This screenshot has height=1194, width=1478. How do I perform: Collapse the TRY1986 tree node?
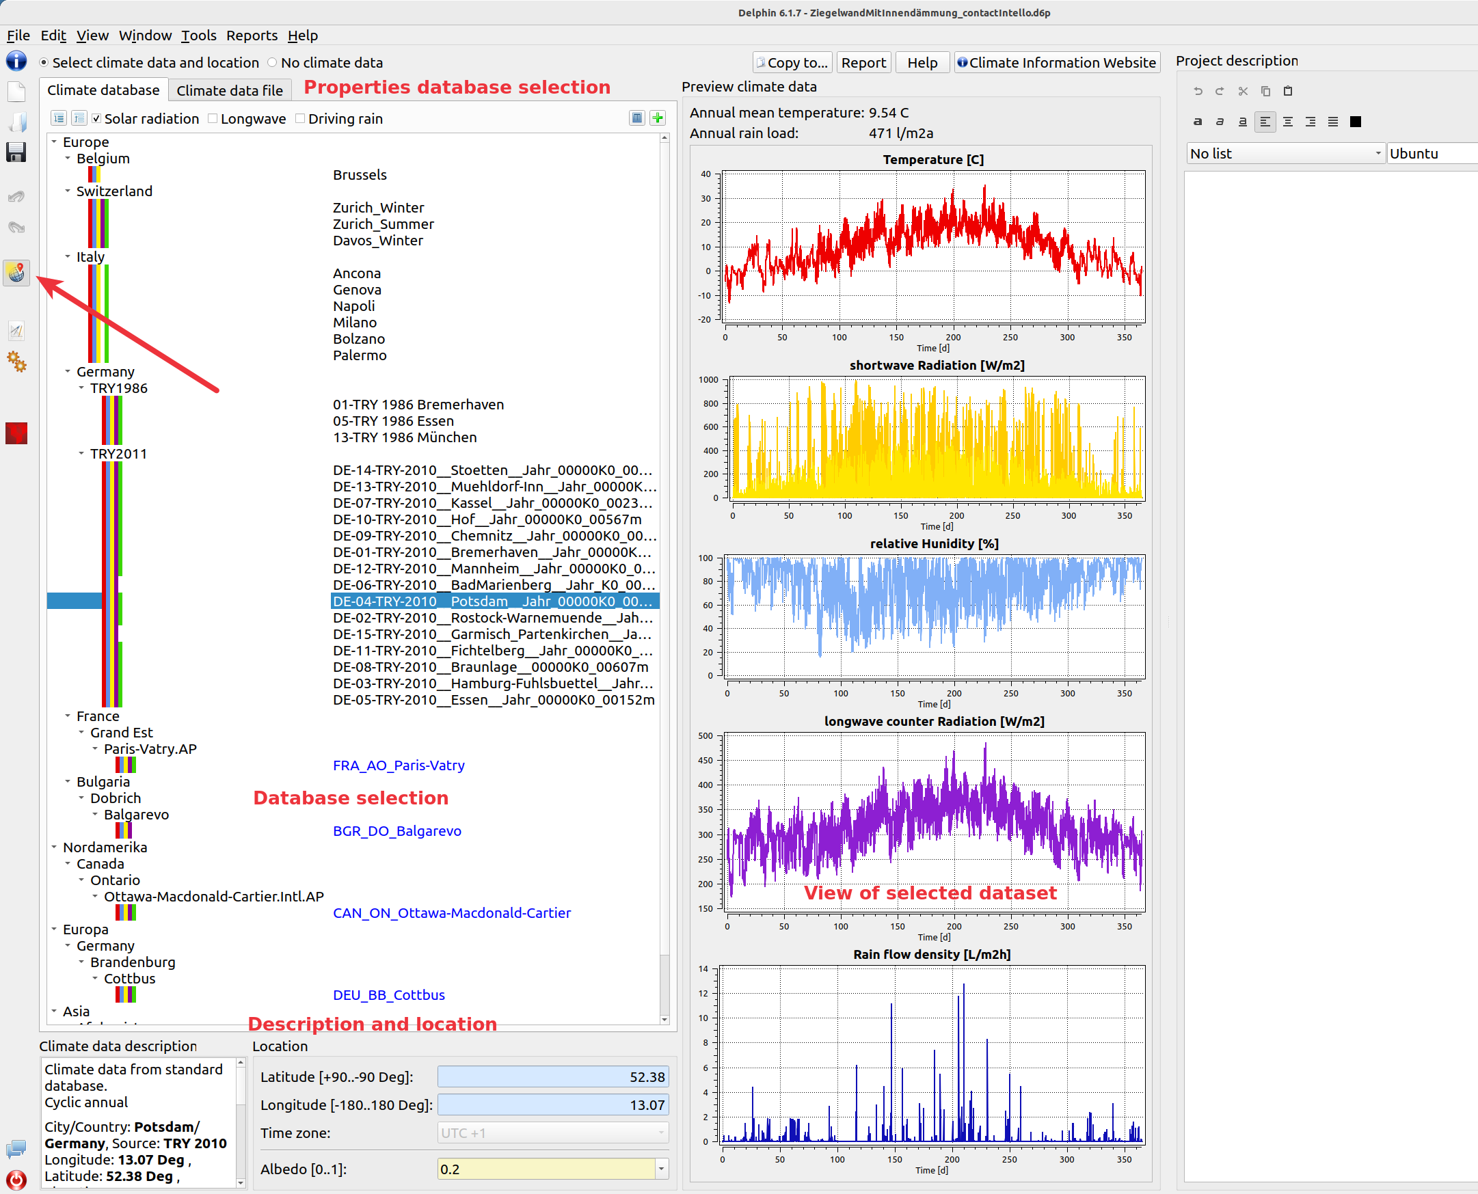(x=81, y=388)
